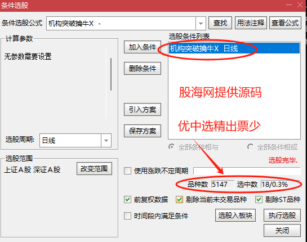
Task: Select 机构突破擒牛X 日线 list entry
Action: click(234, 48)
